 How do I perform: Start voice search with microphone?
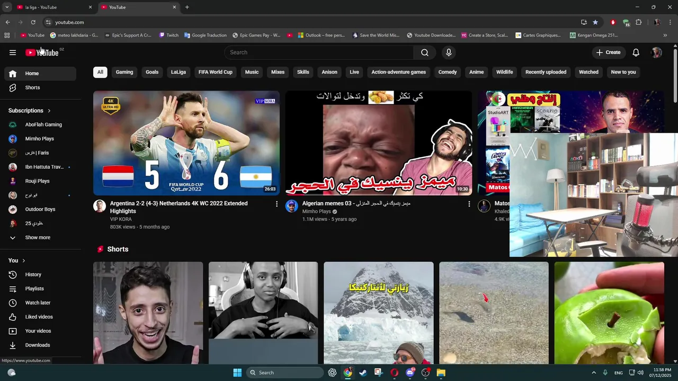point(449,52)
